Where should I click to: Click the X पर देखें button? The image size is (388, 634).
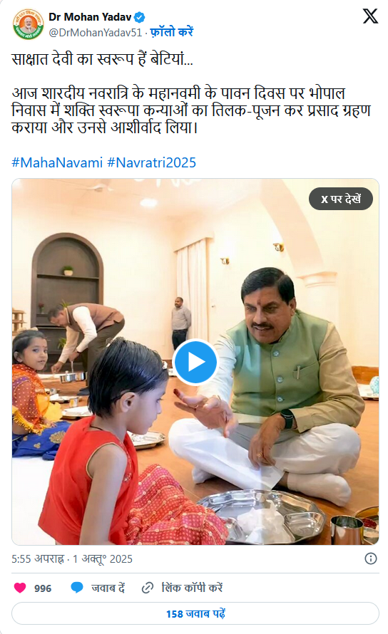[341, 199]
